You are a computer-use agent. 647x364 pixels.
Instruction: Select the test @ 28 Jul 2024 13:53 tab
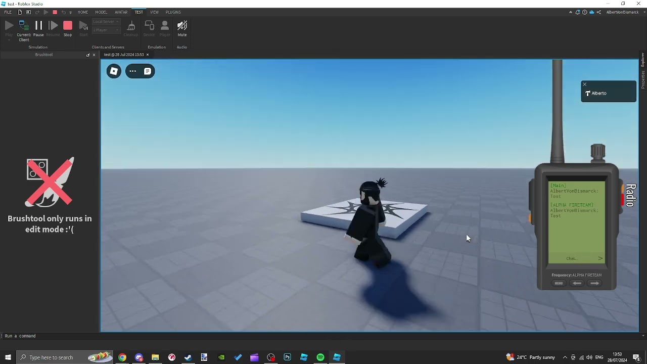tap(124, 55)
